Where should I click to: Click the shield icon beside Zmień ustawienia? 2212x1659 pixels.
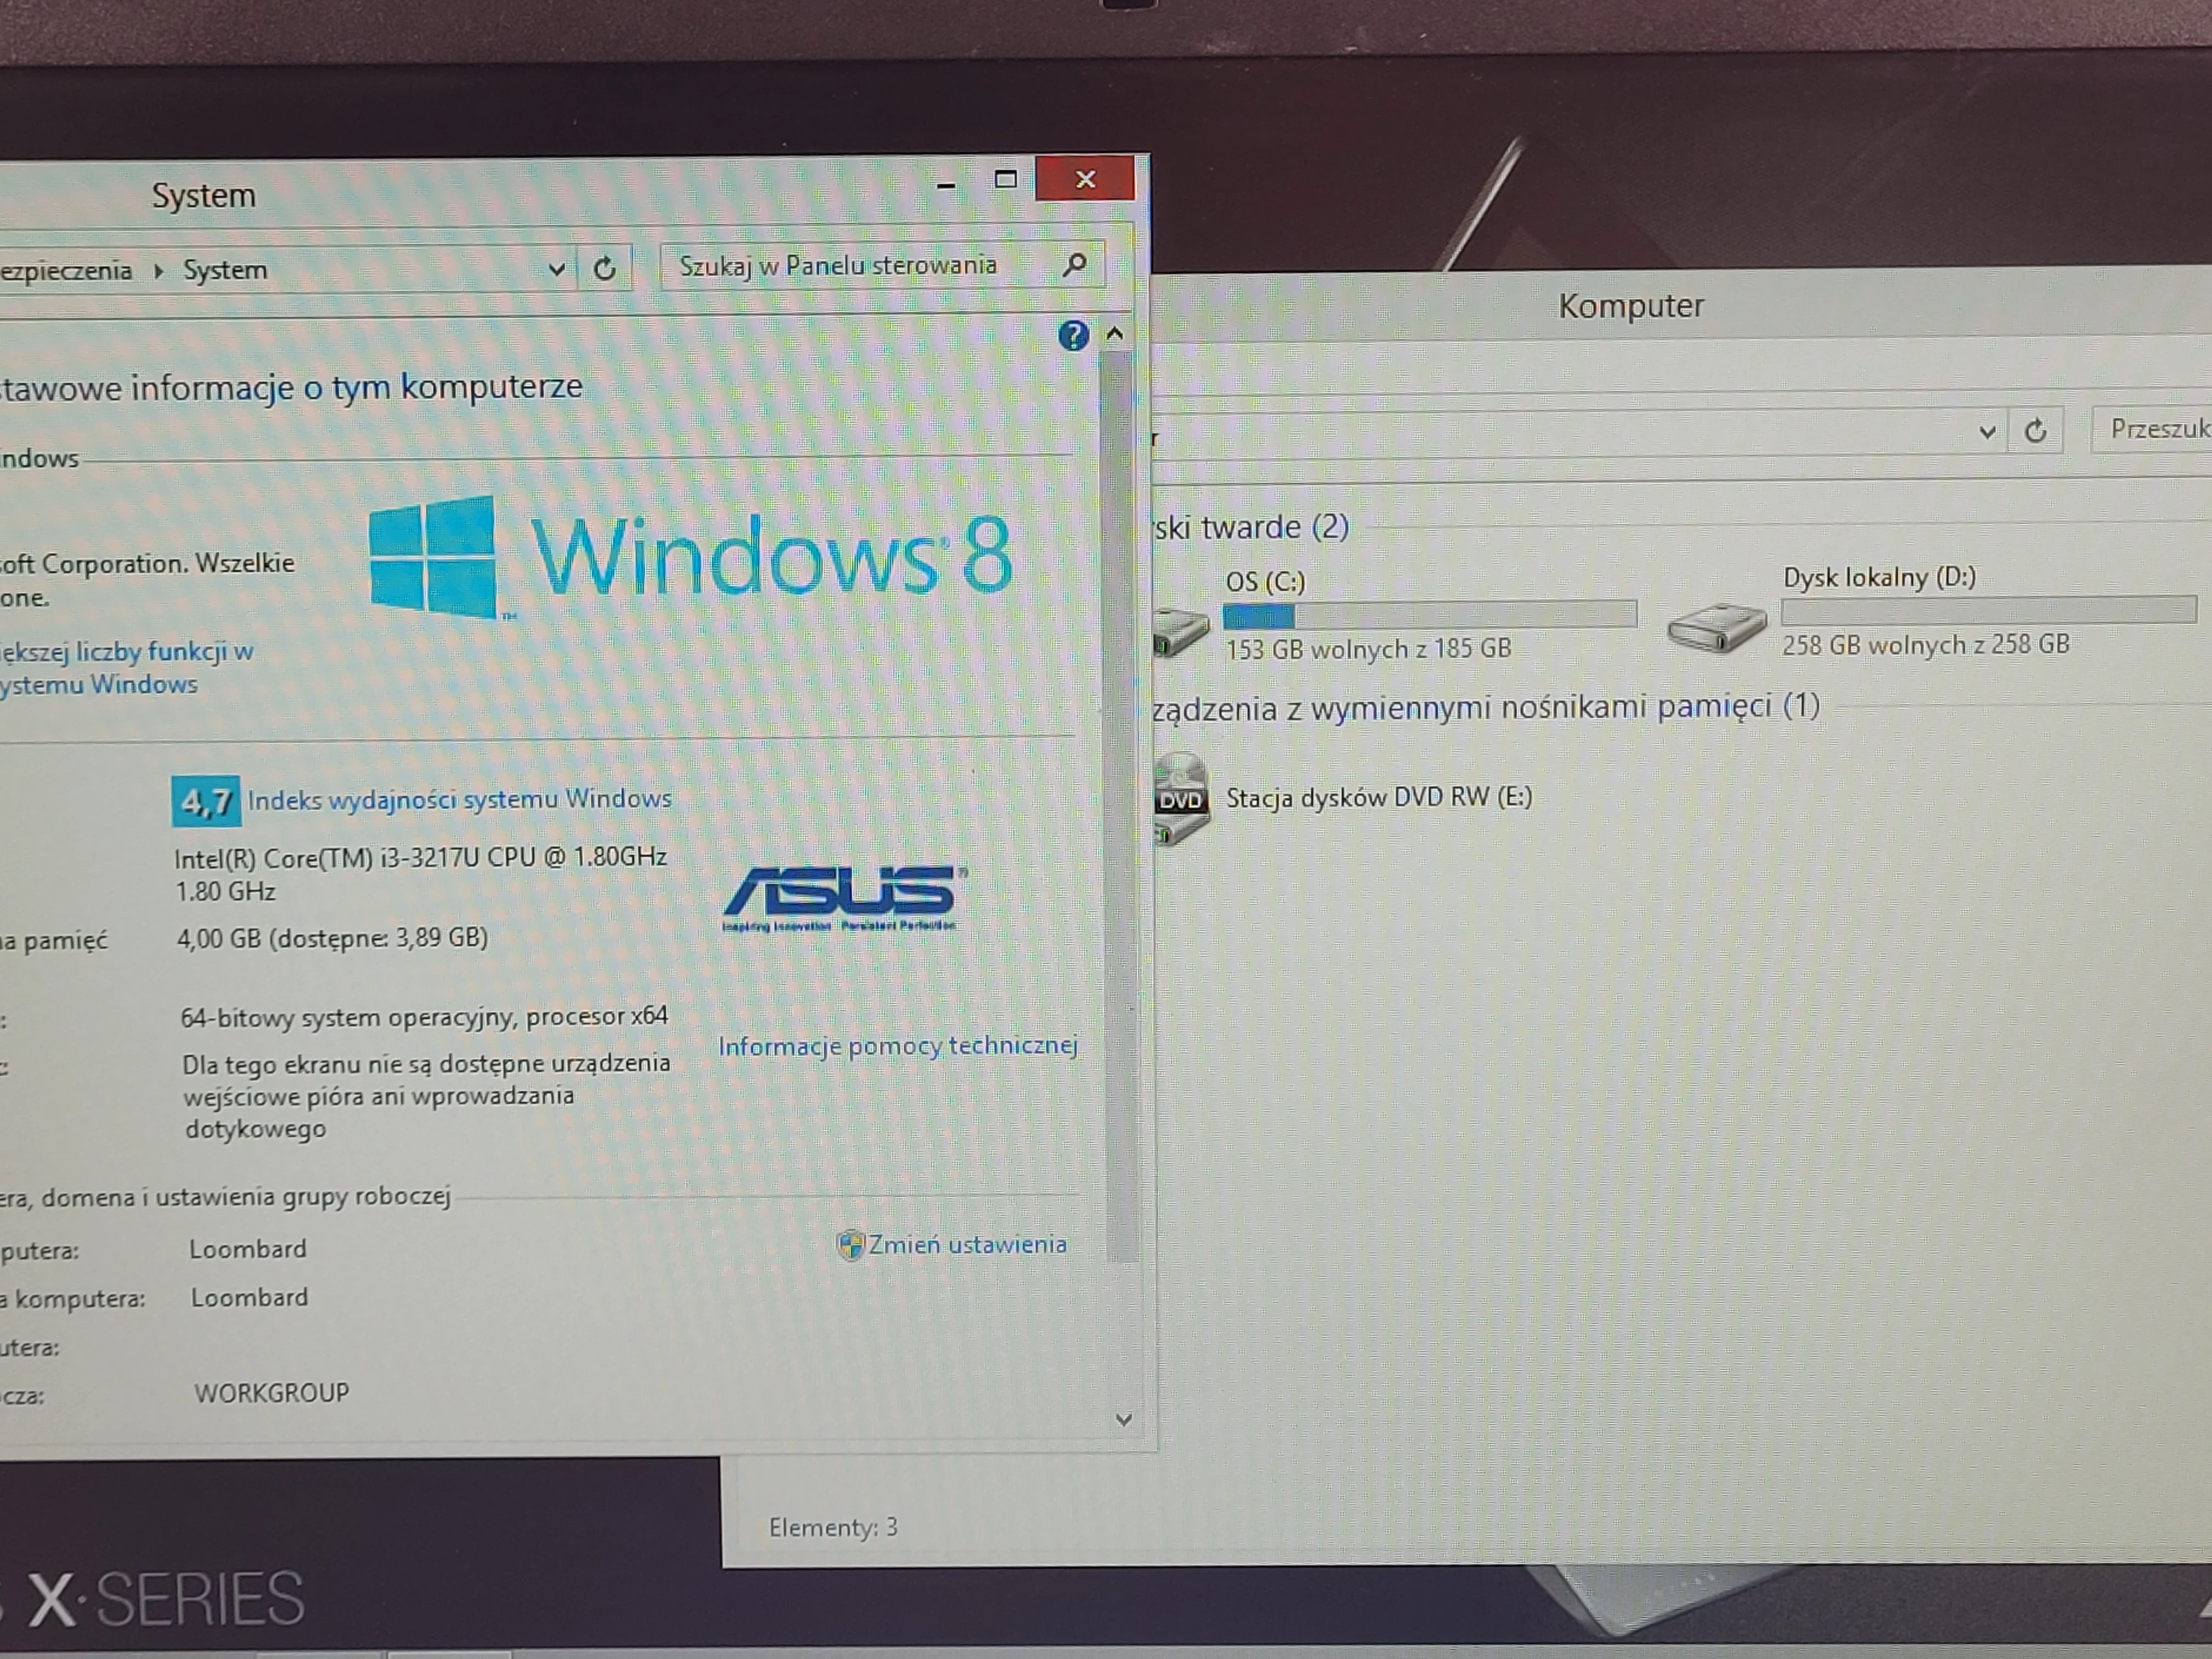pyautogui.click(x=850, y=1245)
